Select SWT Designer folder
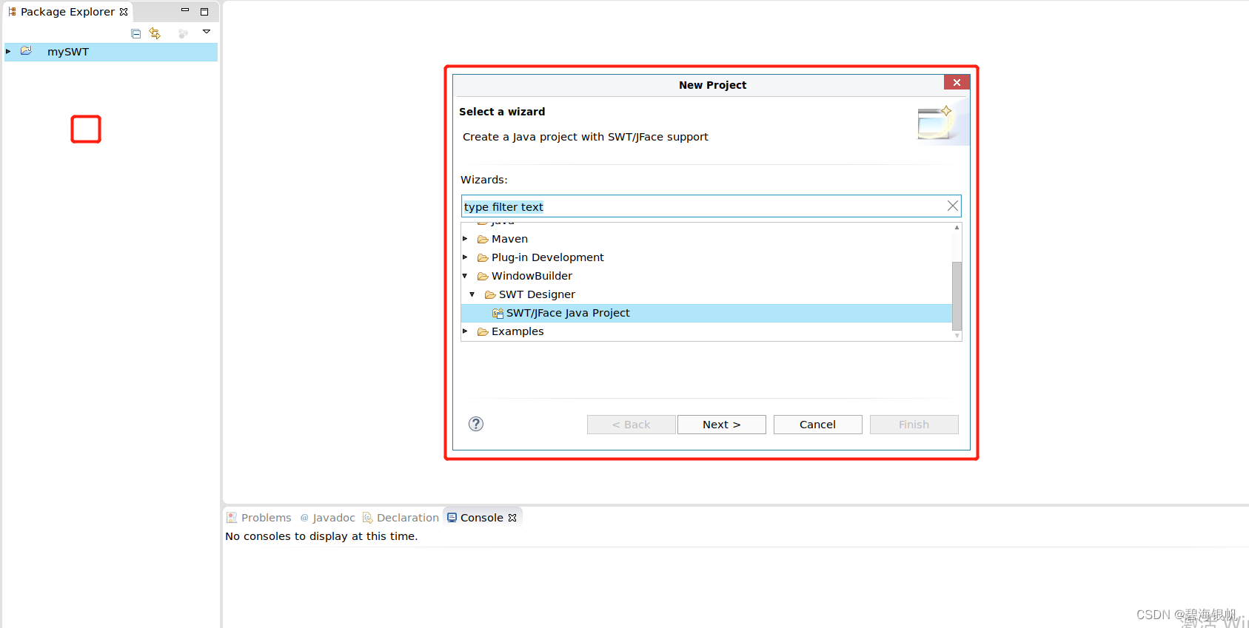 [x=537, y=294]
